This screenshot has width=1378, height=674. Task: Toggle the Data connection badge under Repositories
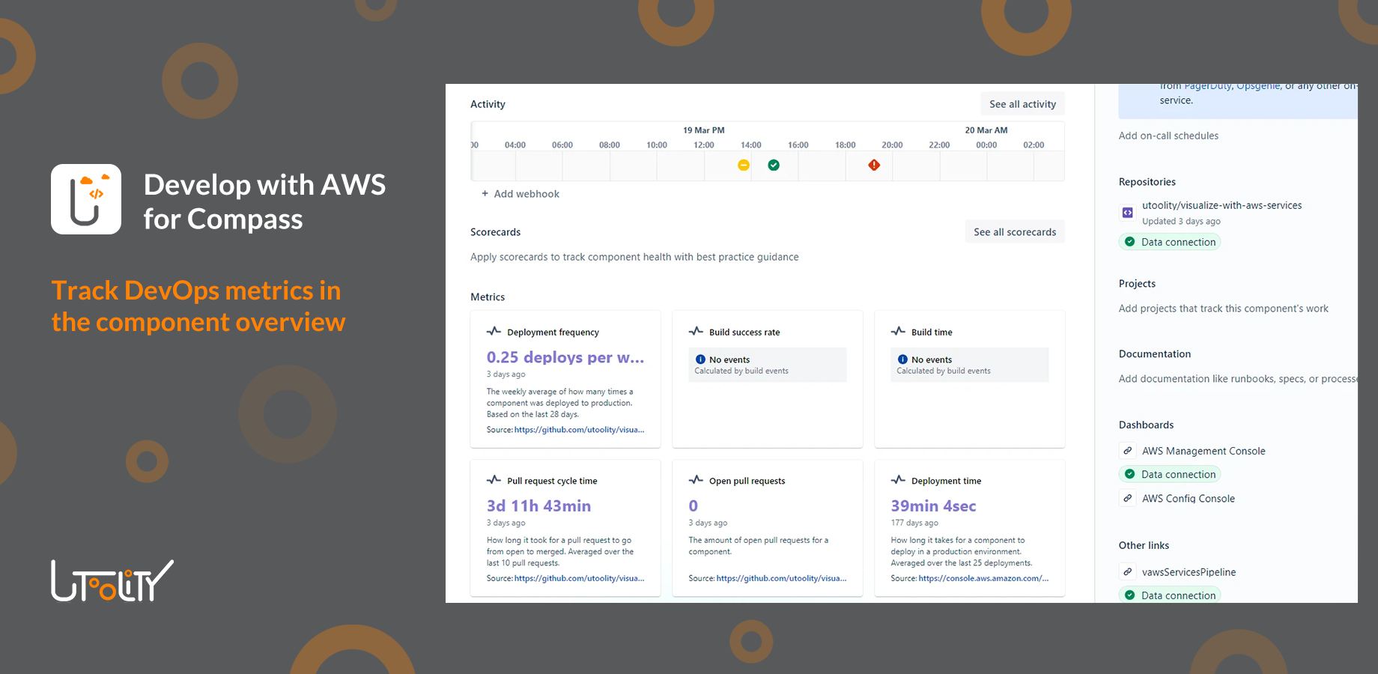(1170, 241)
